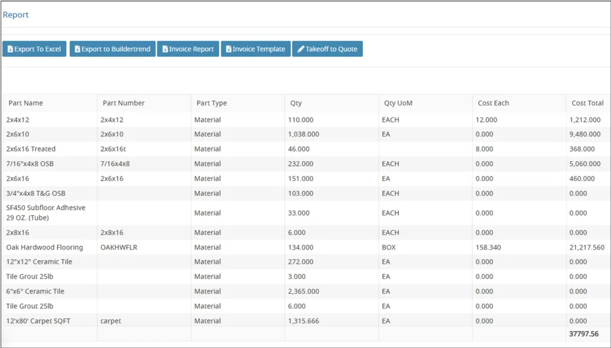Click the pencil icon on Takeoff to Quote
611x348 pixels.
pos(301,49)
